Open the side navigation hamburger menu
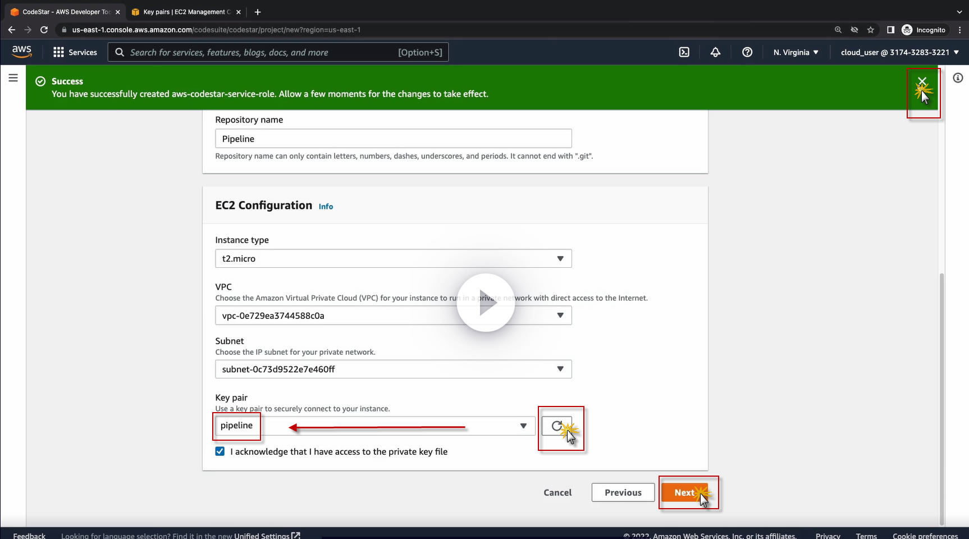 (x=13, y=78)
